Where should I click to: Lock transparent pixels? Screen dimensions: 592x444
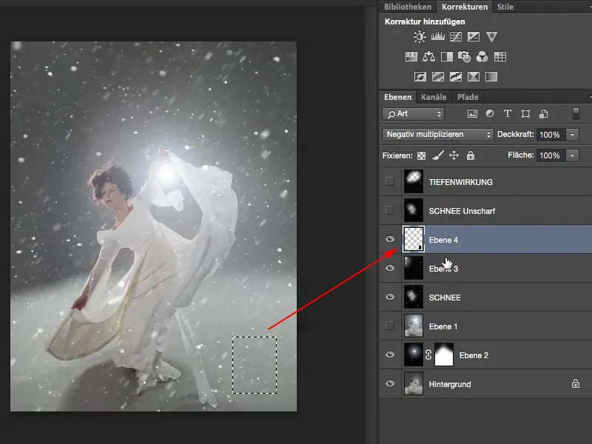[x=421, y=155]
